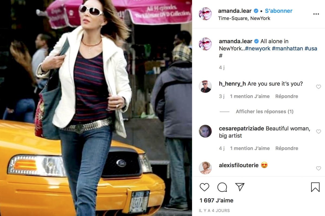
Task: Show the 1 697 J'aime likes list
Action: coord(216,200)
